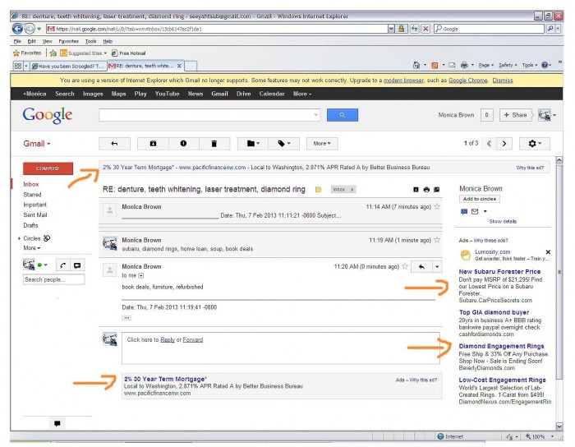The height and width of the screenshot is (447, 575).
Task: Open the dropdown next to reply arrow
Action: pos(437,266)
